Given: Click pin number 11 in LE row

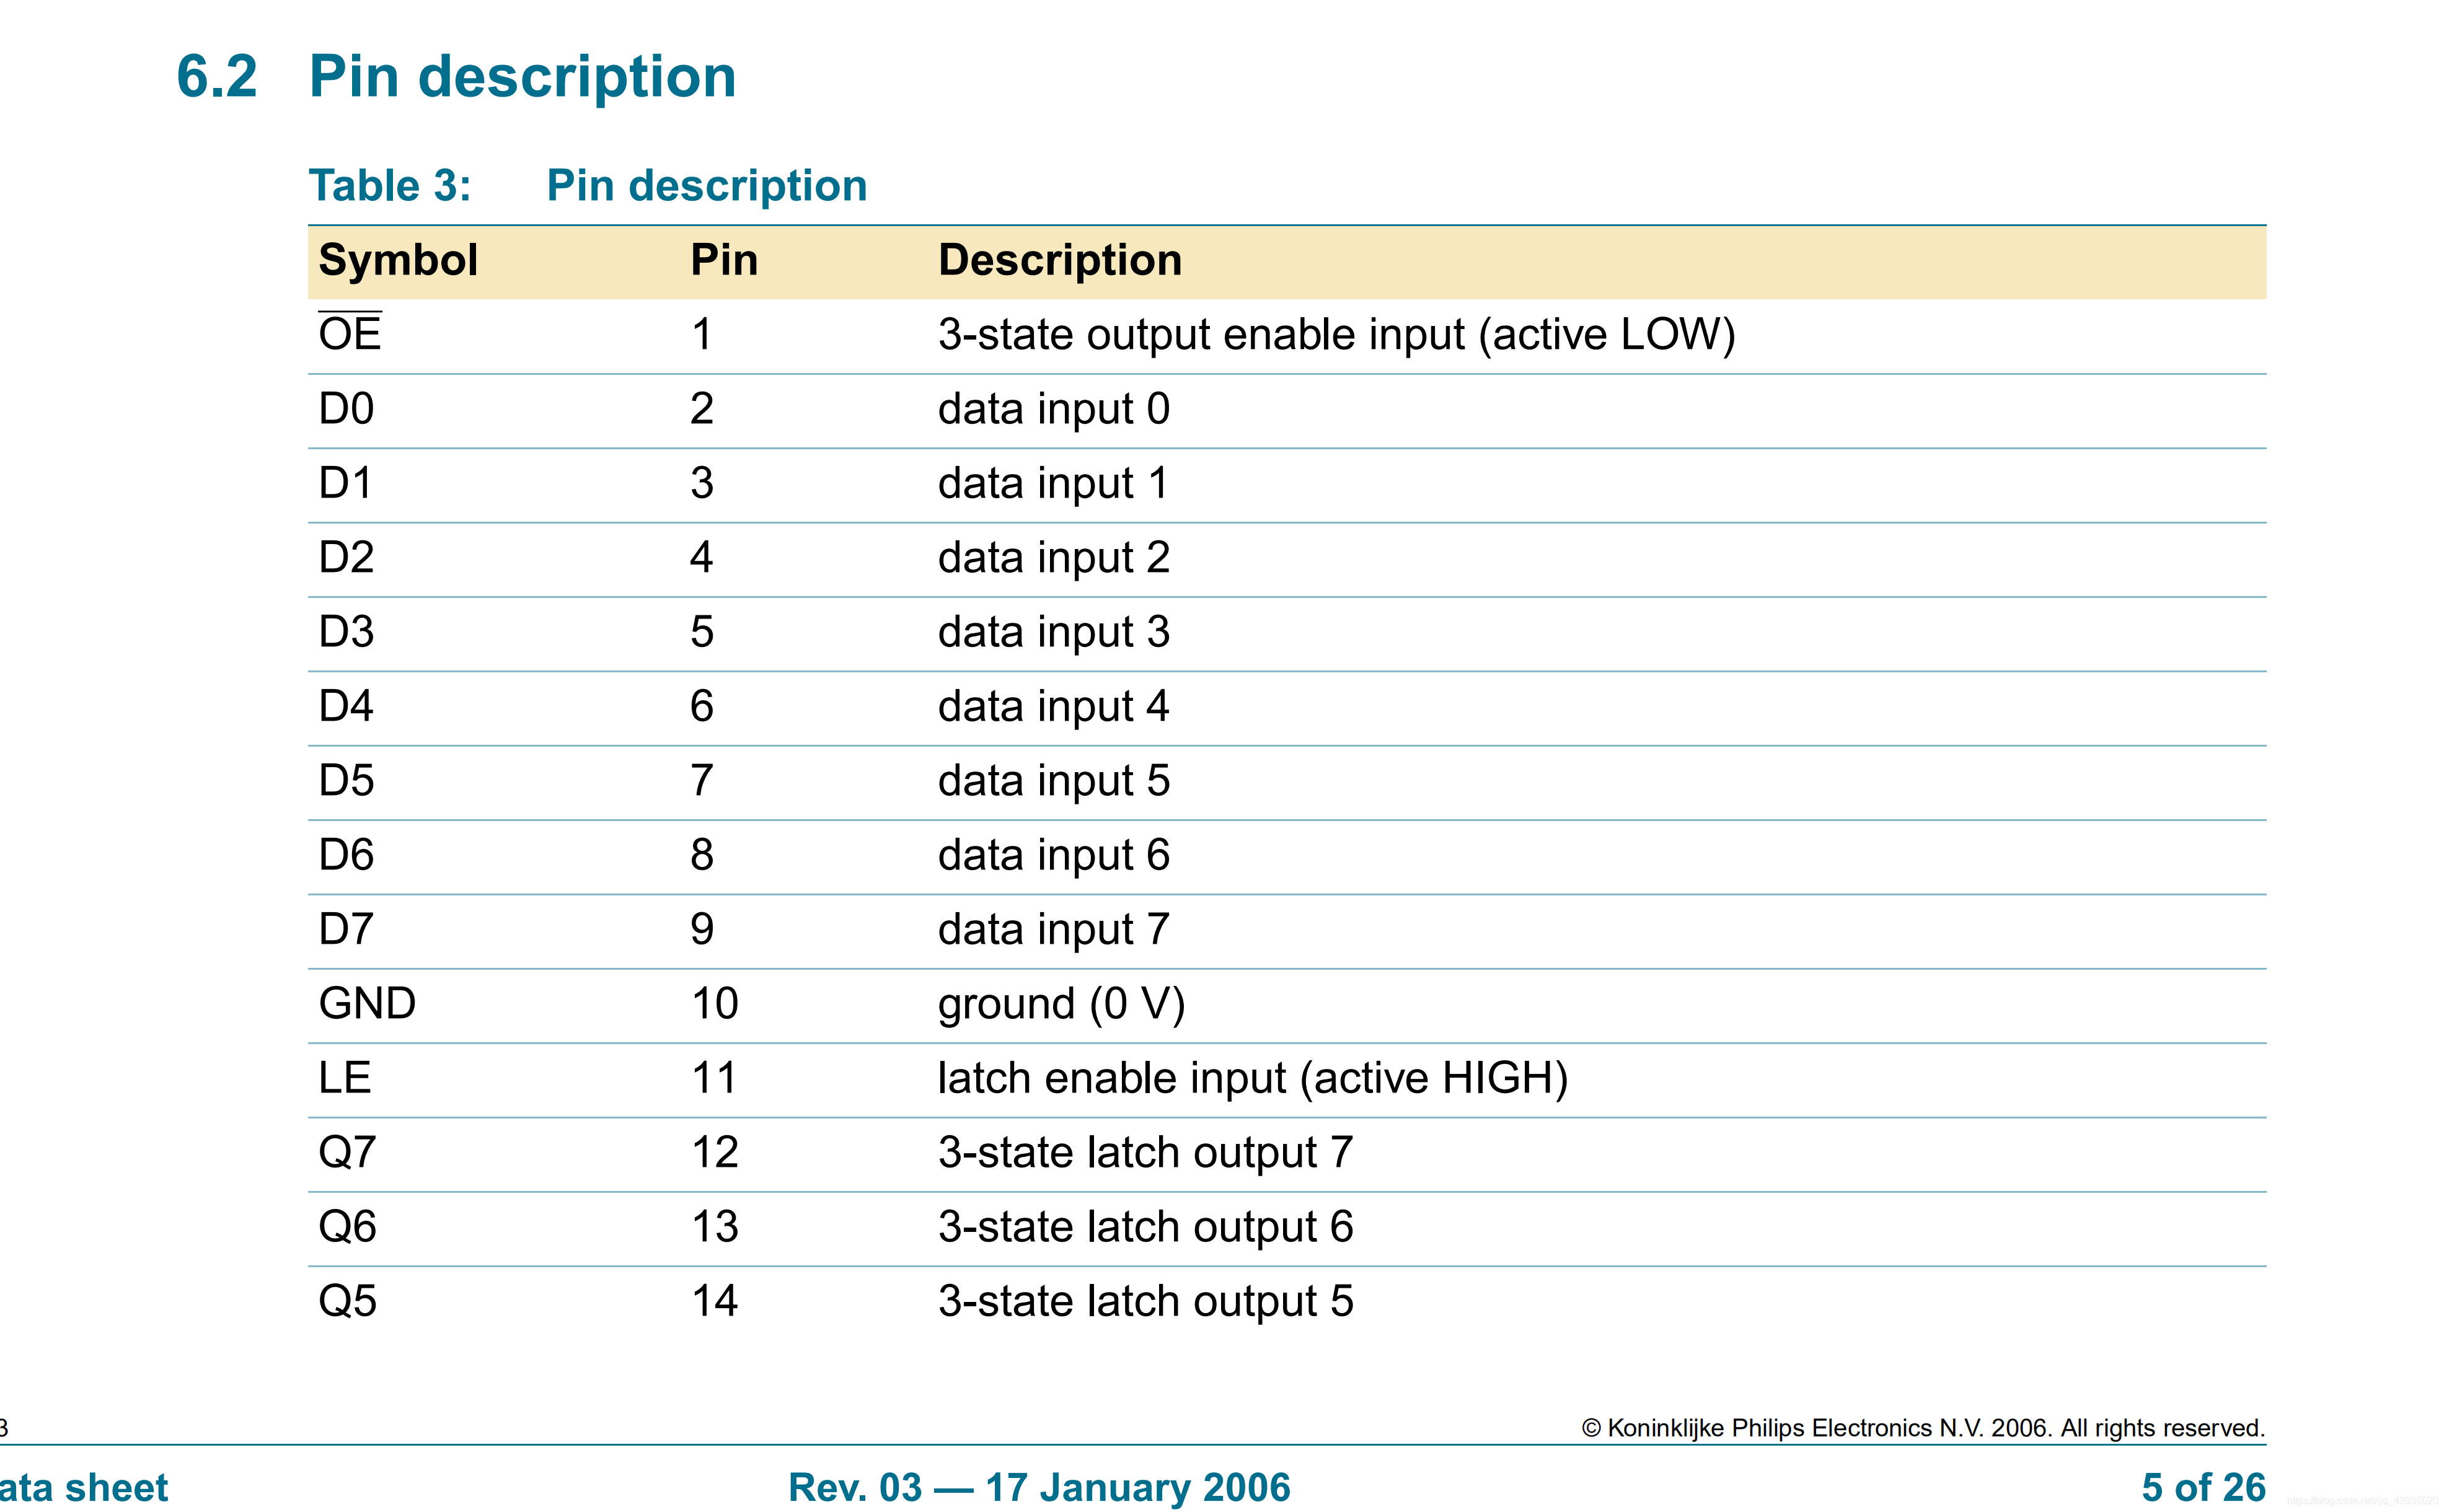Looking at the screenshot, I should tap(714, 1078).
